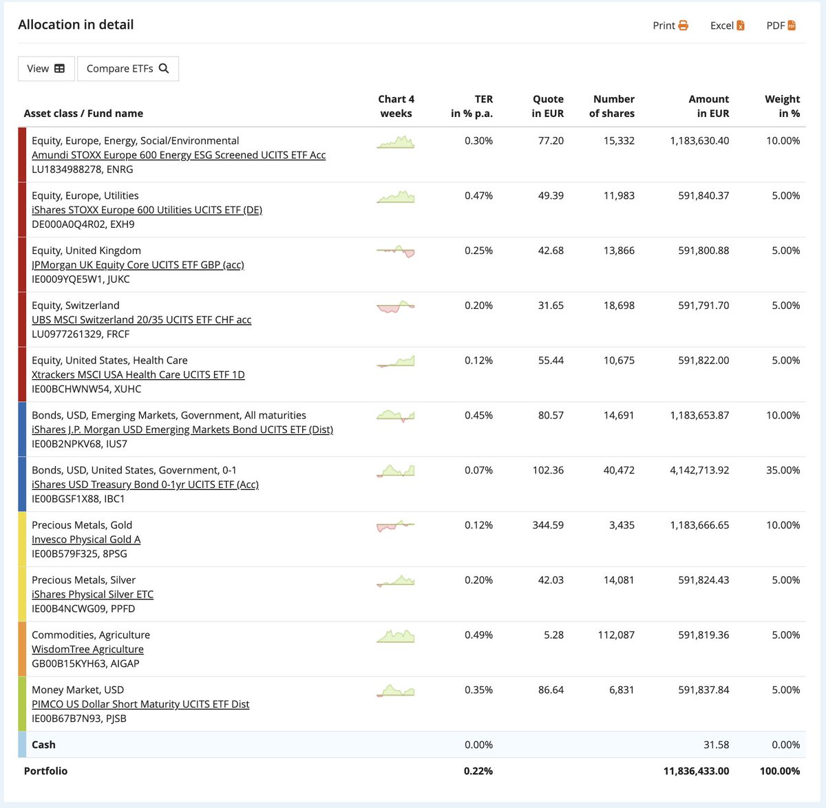Click the Cash amount 31.58
Viewport: 826px width, 808px height.
tap(717, 745)
